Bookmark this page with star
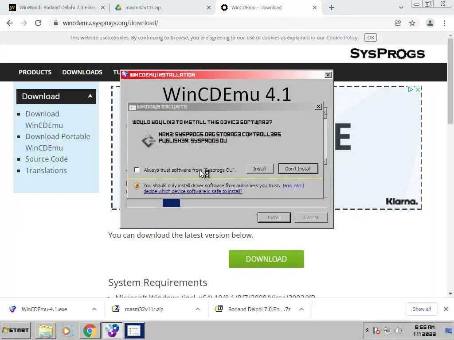Viewport: 454px width, 340px height. pyautogui.click(x=412, y=23)
